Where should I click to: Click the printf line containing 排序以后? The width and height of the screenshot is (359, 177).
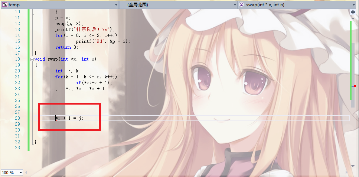click(x=85, y=30)
